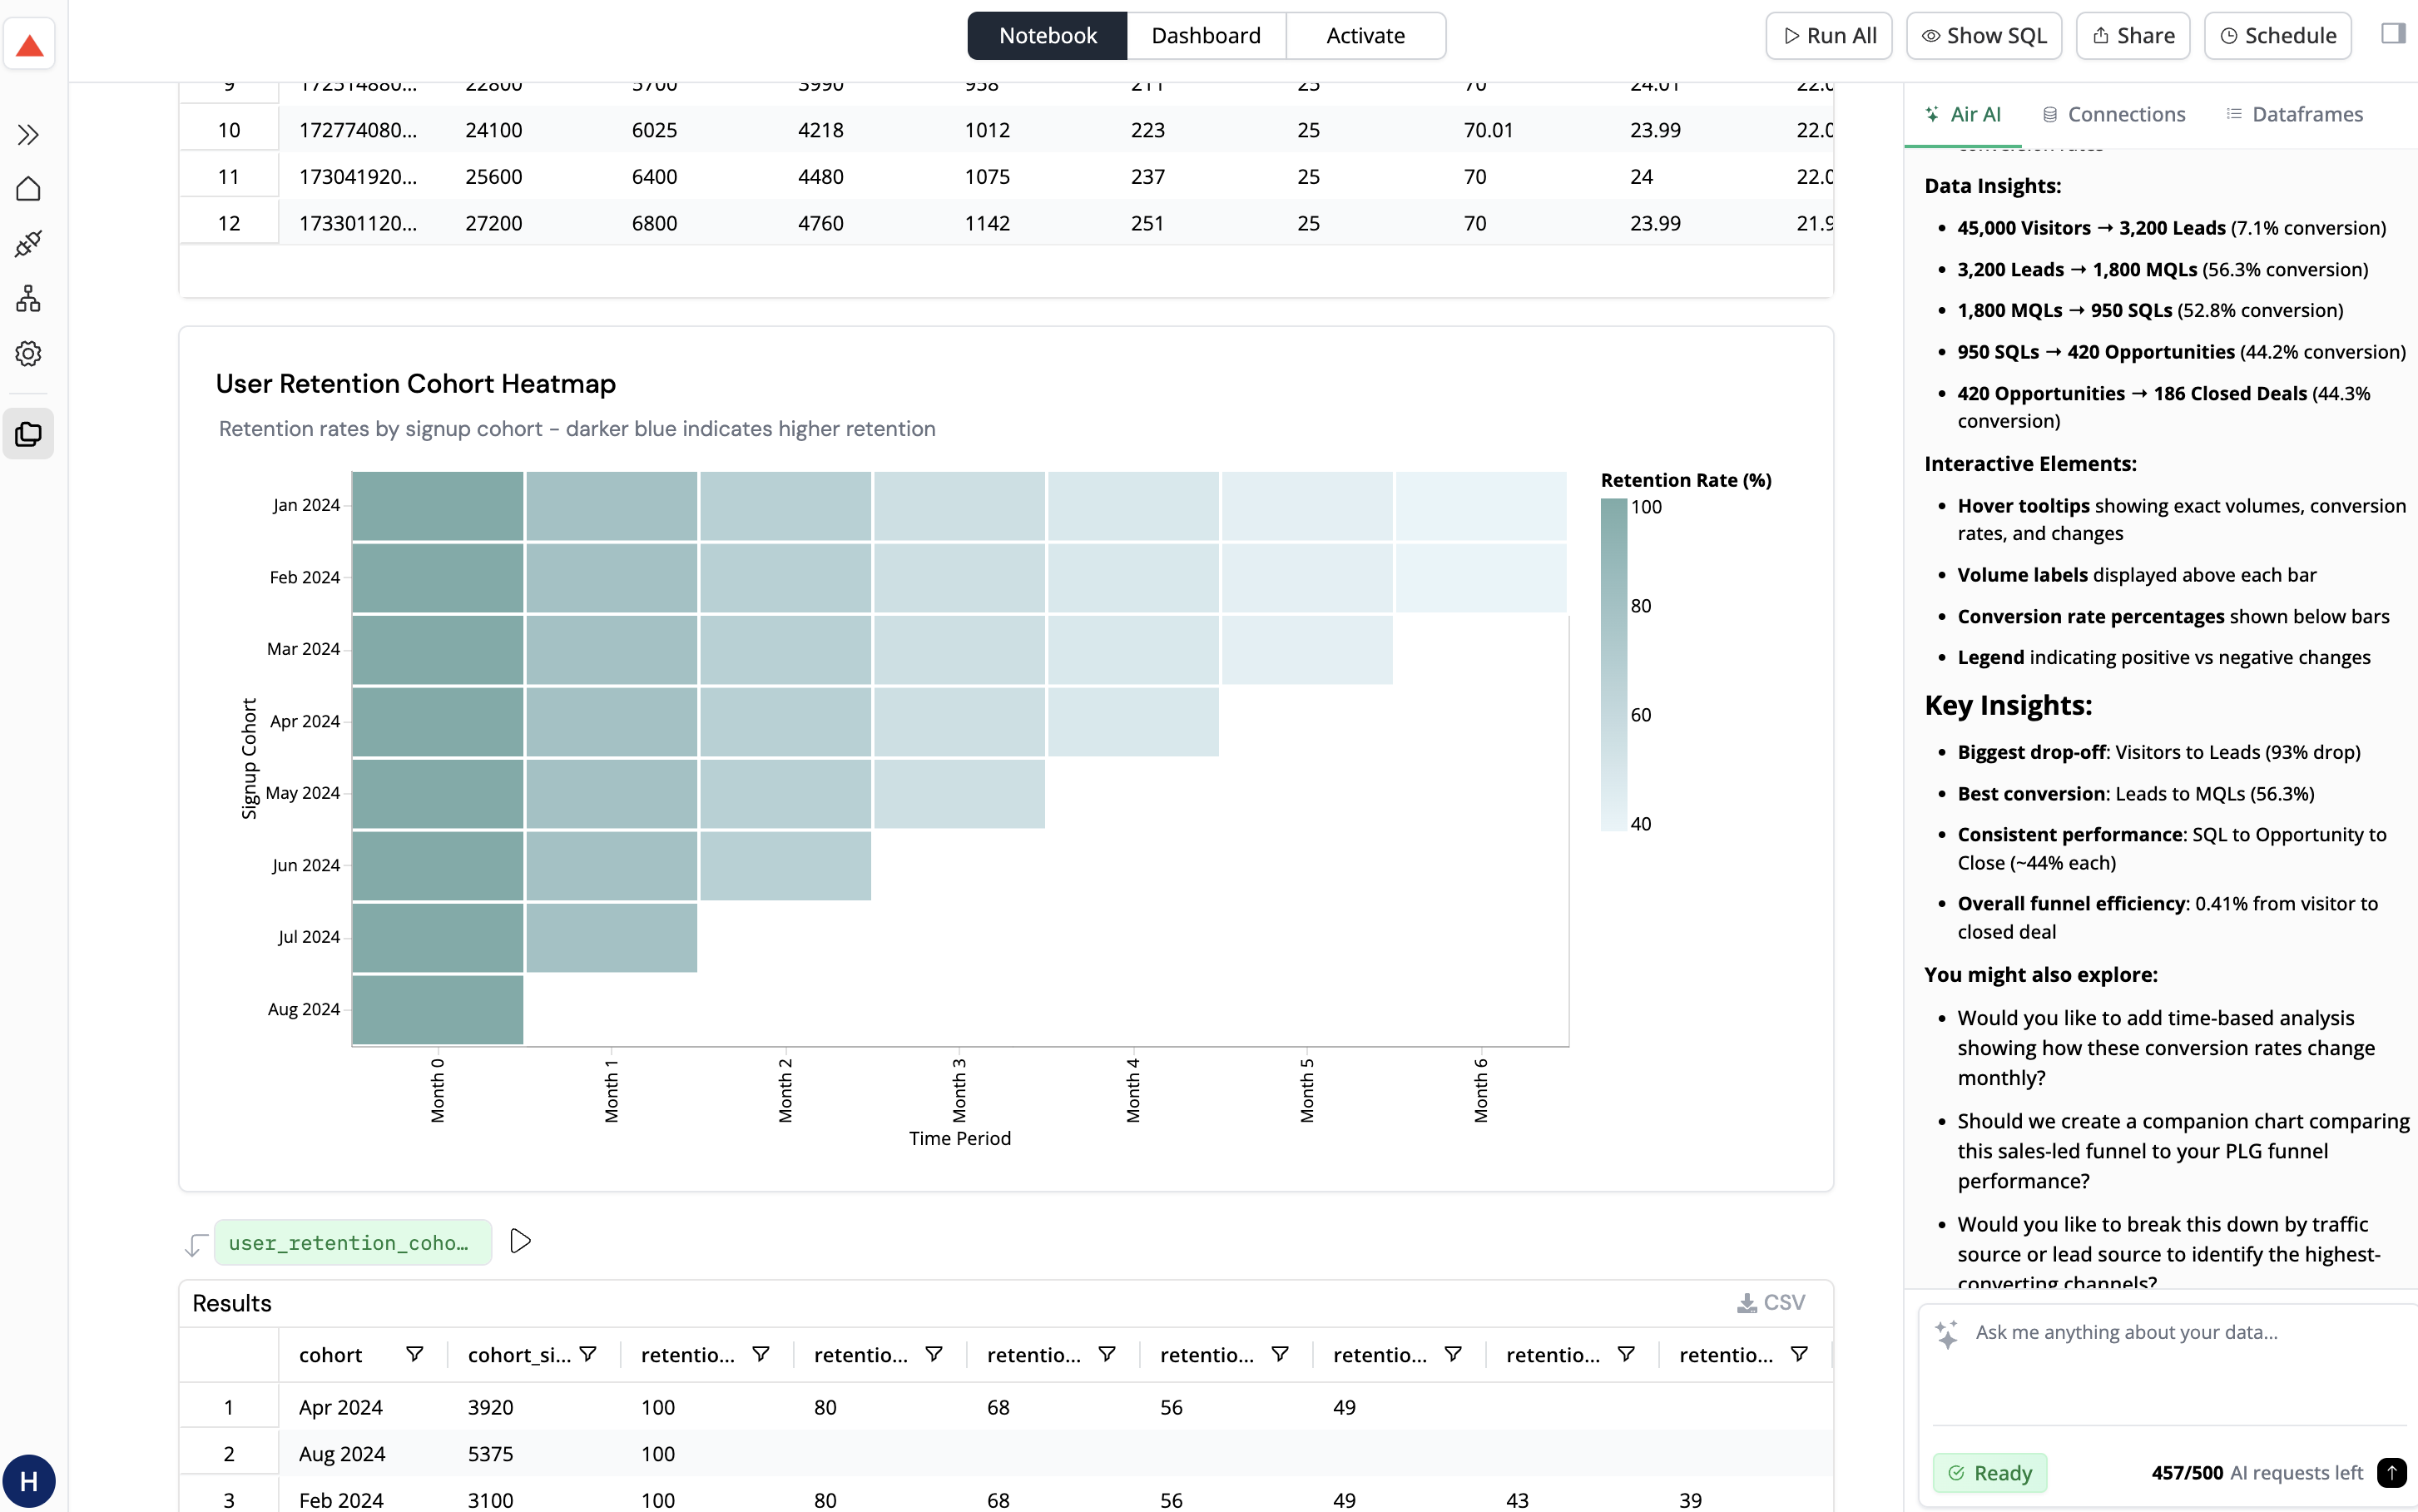
Task: Click the Retention Rate color legend bar
Action: [1613, 664]
